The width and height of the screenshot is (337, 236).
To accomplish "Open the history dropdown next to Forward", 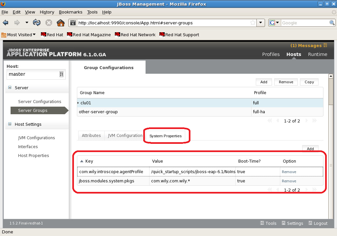I will pyautogui.click(x=27, y=22).
